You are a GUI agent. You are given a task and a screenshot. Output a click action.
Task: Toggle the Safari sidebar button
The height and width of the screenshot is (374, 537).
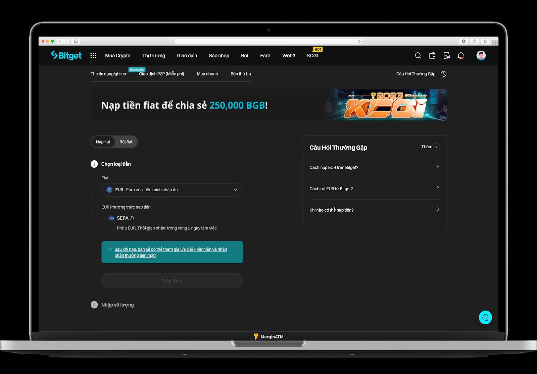(x=76, y=41)
